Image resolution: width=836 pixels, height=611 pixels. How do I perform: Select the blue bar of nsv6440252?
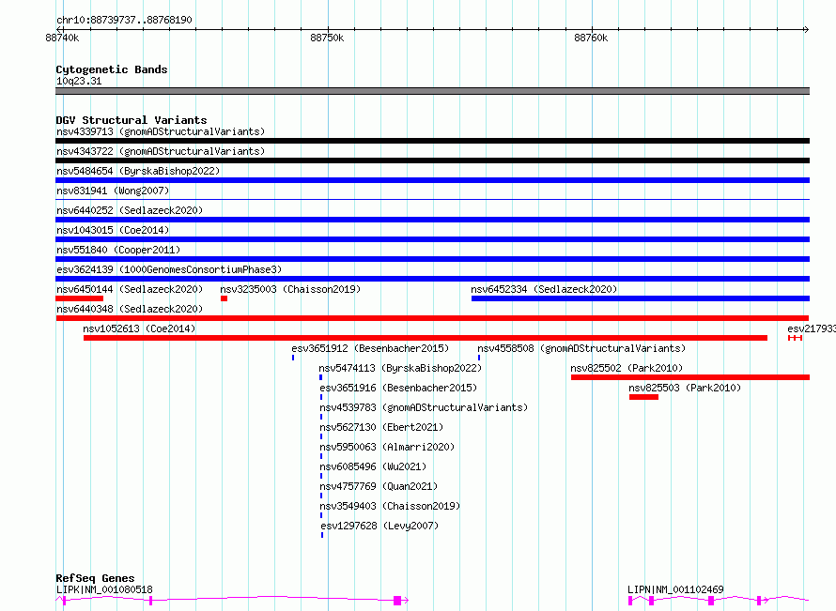432,220
